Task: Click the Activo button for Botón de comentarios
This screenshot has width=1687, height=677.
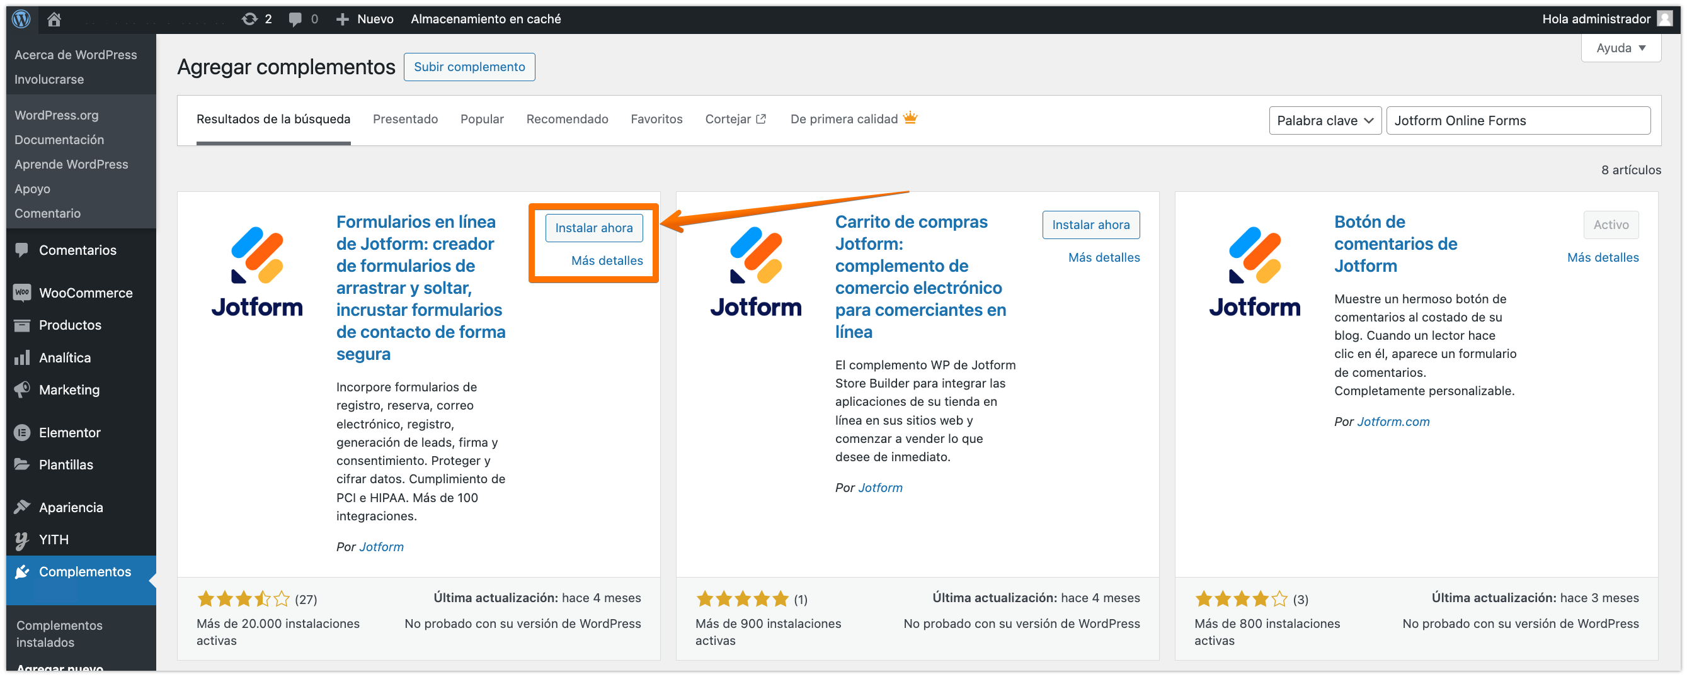Action: (1611, 225)
